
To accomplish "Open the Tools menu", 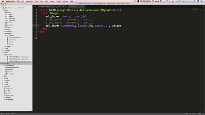I will coord(52,1).
